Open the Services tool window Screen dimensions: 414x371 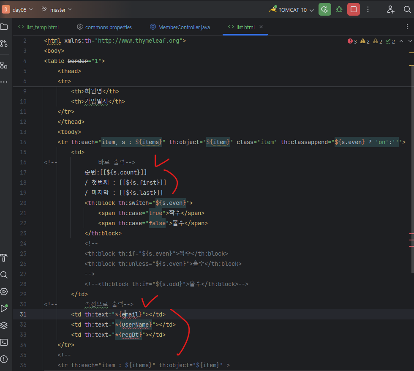4,292
